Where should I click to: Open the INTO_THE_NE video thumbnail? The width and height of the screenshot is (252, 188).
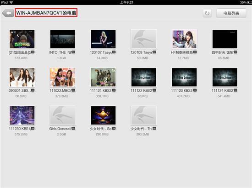click(x=62, y=39)
